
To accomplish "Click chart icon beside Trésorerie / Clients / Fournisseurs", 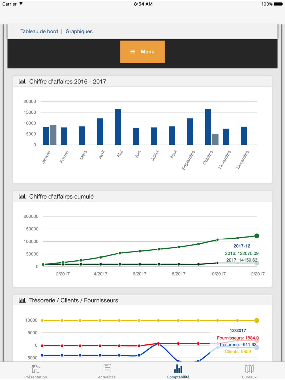I will [x=22, y=300].
